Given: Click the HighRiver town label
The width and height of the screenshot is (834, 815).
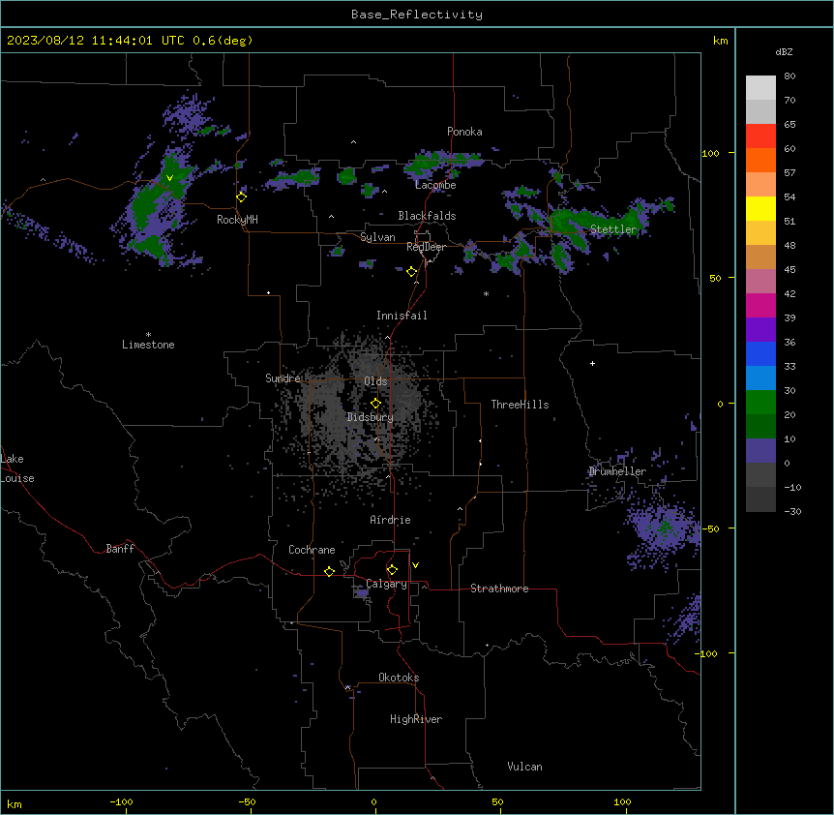Looking at the screenshot, I should (416, 719).
